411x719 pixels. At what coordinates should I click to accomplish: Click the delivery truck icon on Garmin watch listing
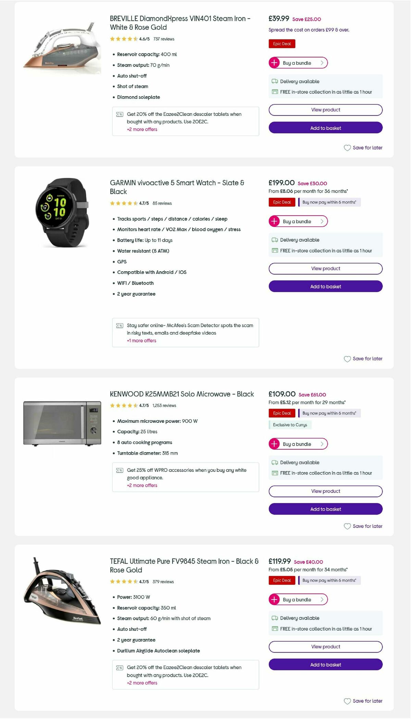coord(274,240)
